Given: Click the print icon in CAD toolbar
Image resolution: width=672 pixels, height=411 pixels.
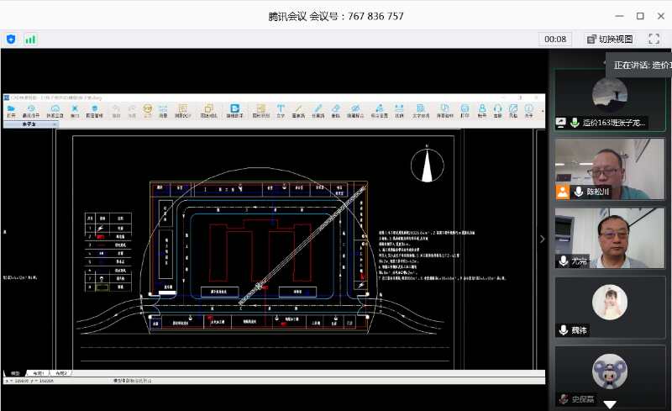Looking at the screenshot, I should tap(465, 110).
